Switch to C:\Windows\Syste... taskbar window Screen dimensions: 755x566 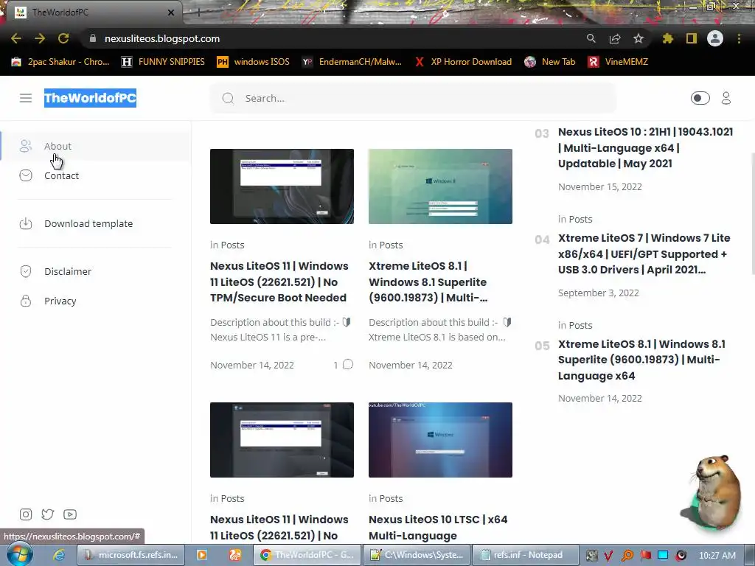click(x=416, y=555)
